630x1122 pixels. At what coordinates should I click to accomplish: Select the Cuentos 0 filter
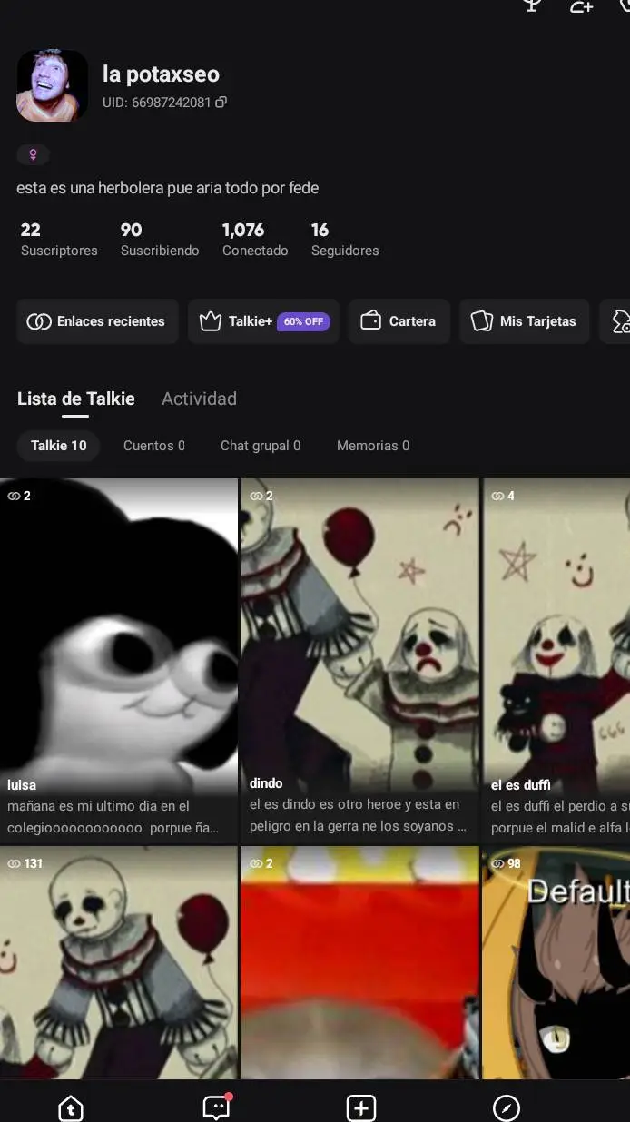(x=153, y=446)
